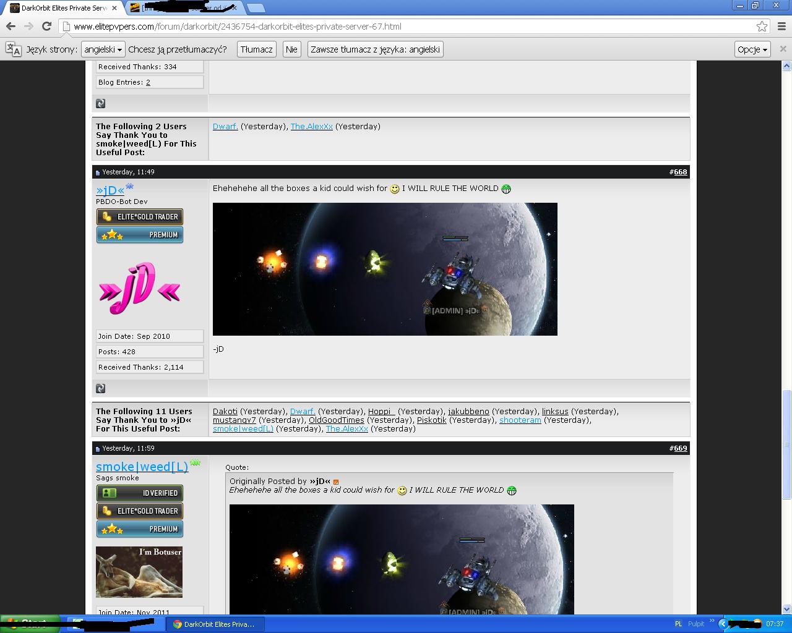Screen dimensions: 792x633
Task: Open OldGoodTimes's profile link
Action: click(x=337, y=420)
